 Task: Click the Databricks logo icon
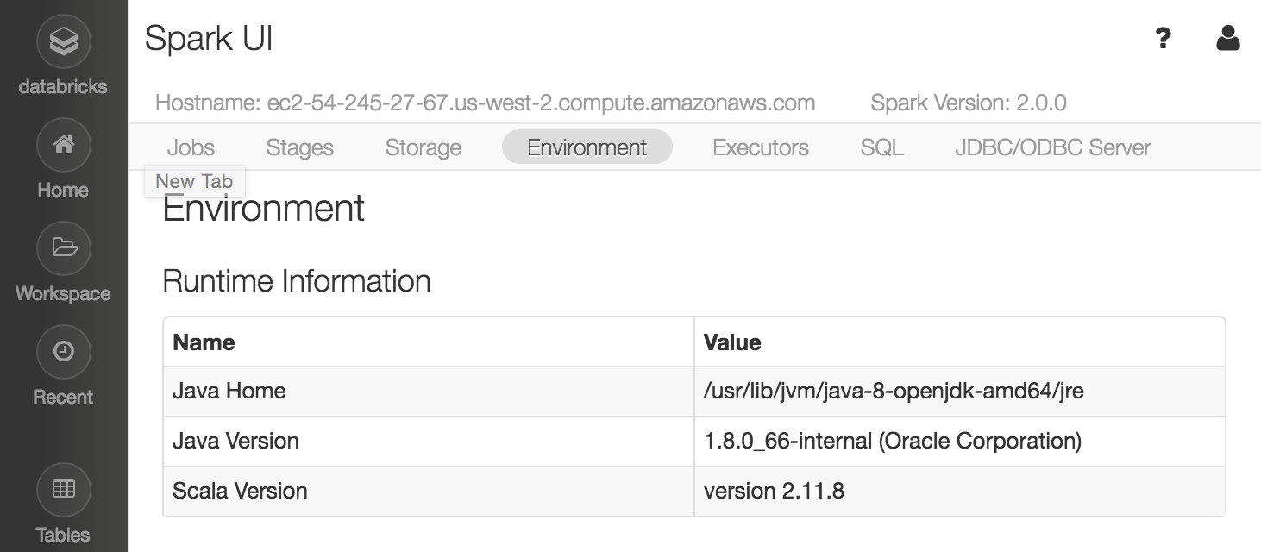pyautogui.click(x=63, y=41)
